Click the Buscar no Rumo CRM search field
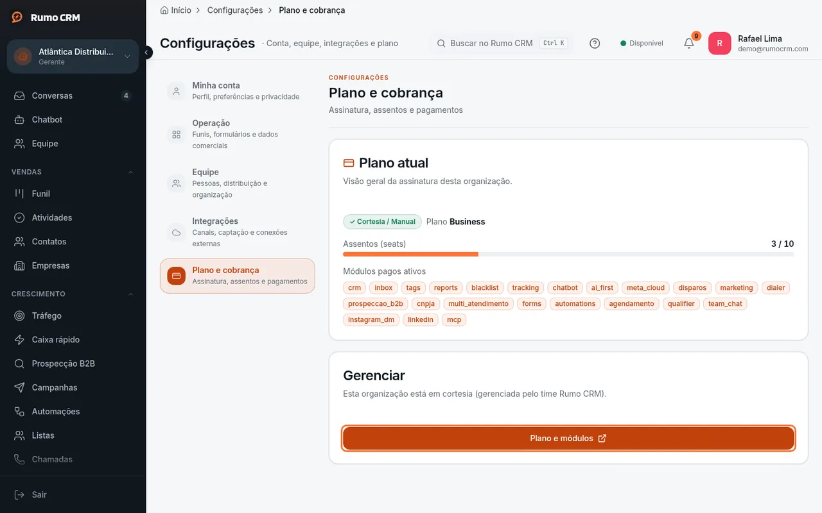Screen dimensions: 822x513 (501, 44)
